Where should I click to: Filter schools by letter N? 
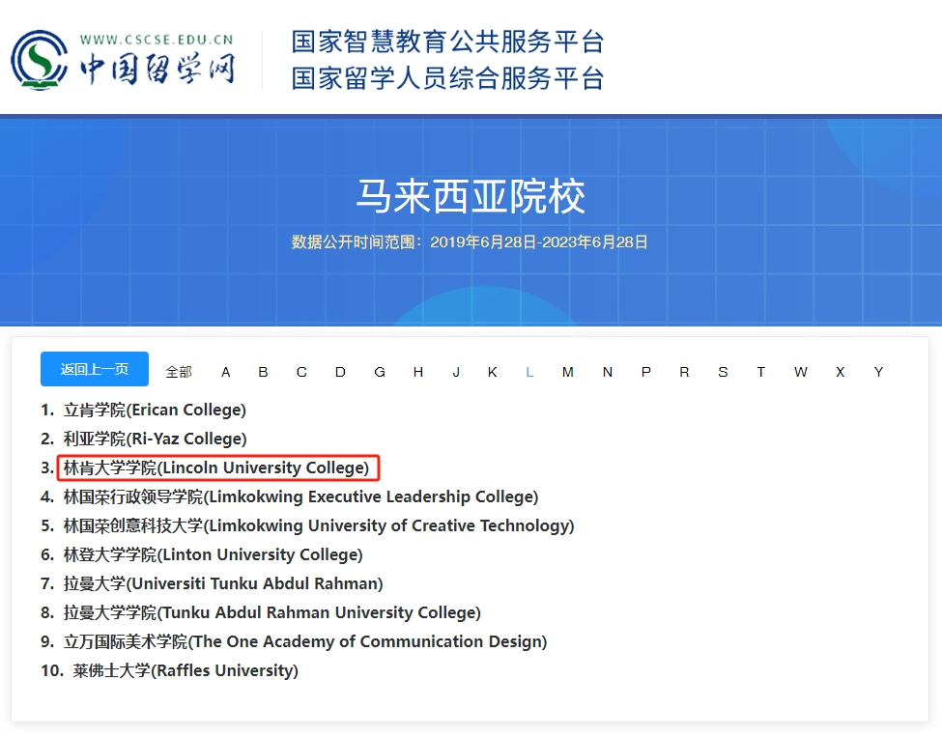(608, 373)
